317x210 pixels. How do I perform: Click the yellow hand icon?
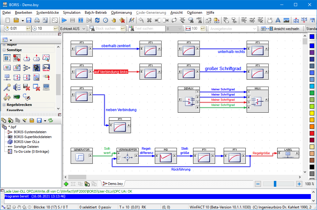[114, 20]
